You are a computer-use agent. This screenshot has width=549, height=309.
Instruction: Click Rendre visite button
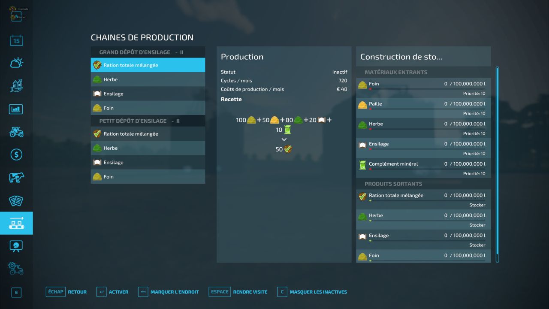(250, 292)
